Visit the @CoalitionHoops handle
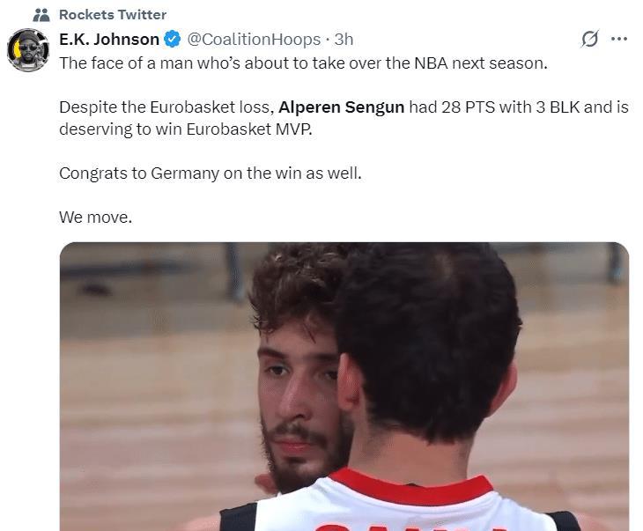Viewport: 643px width, 531px height. tap(254, 40)
